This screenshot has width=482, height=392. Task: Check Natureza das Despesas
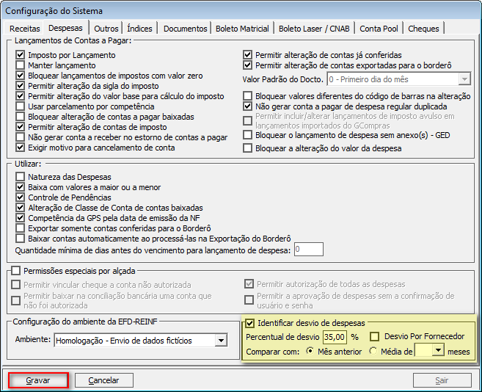[21, 177]
